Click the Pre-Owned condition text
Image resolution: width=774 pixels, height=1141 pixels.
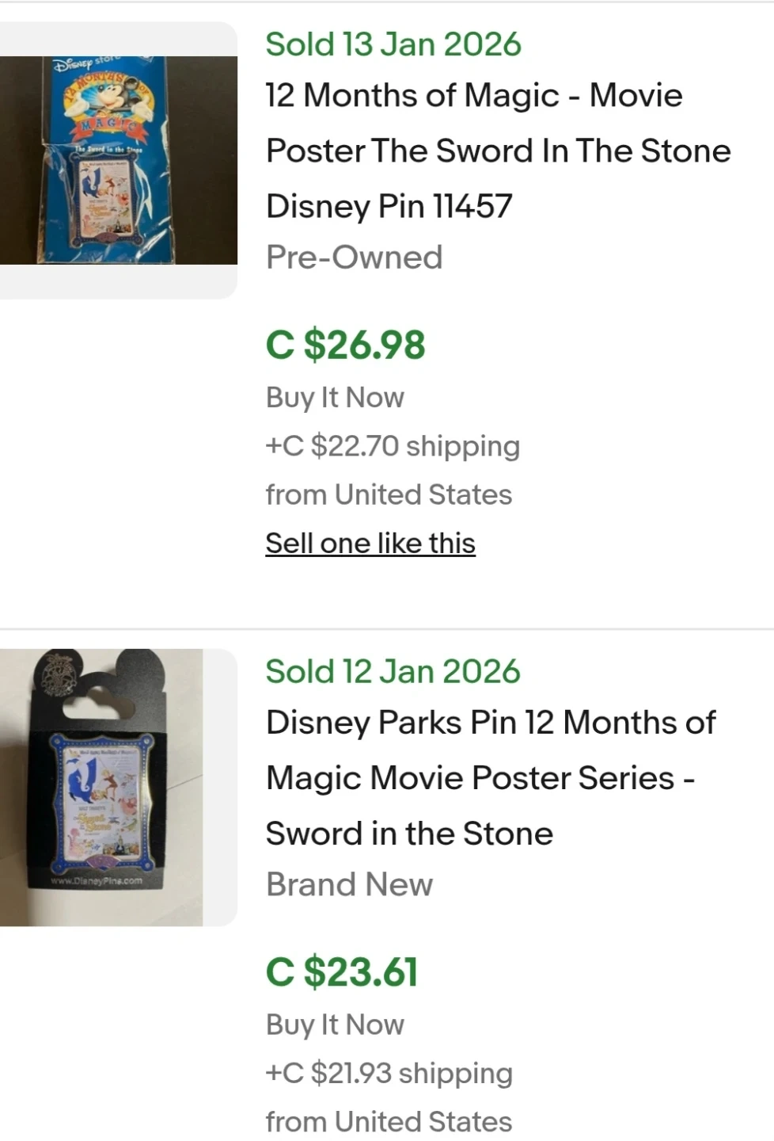tap(354, 258)
